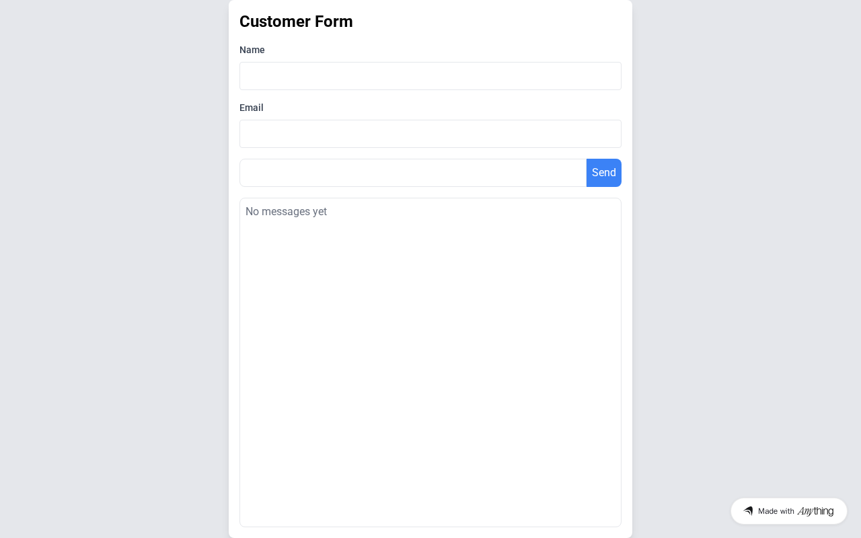Click the empty center of the messages panel
The height and width of the screenshot is (538, 861).
pyautogui.click(x=430, y=363)
